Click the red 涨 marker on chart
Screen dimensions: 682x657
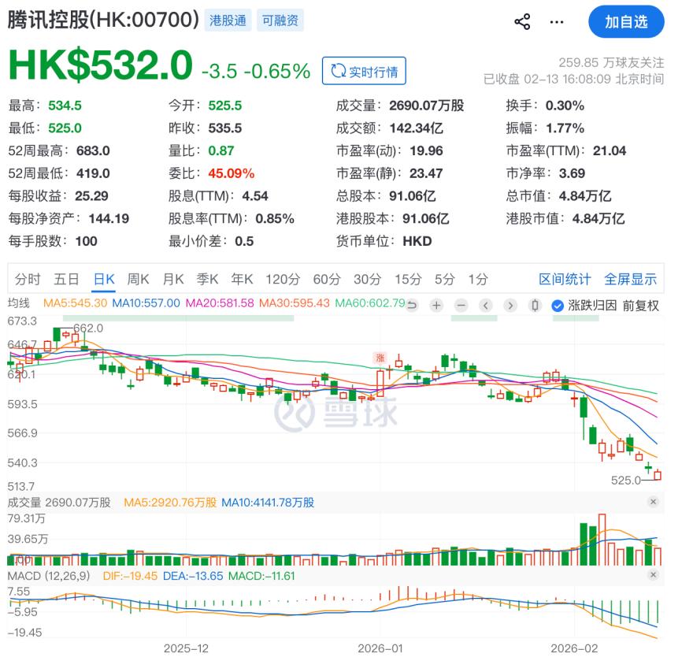[x=380, y=357]
